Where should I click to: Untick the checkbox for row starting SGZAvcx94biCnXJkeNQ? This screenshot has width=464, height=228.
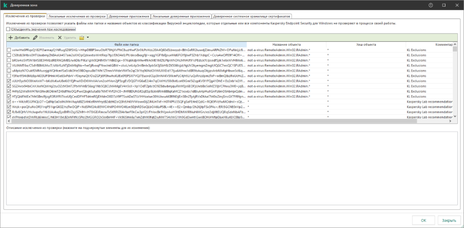pos(9,86)
